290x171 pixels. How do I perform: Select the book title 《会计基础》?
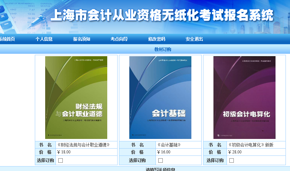tap(169, 145)
